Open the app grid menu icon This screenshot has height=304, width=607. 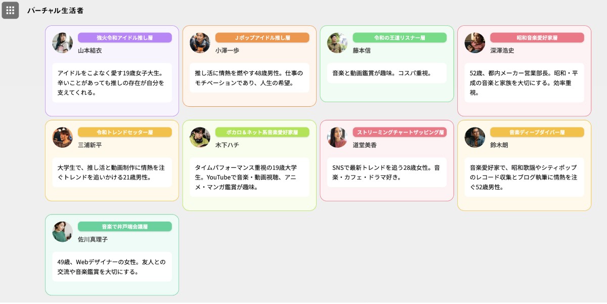coord(10,10)
